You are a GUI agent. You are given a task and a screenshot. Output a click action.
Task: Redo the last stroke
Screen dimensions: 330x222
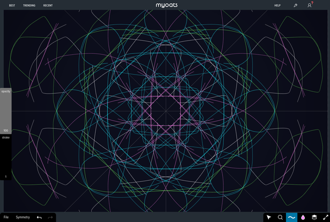50,218
